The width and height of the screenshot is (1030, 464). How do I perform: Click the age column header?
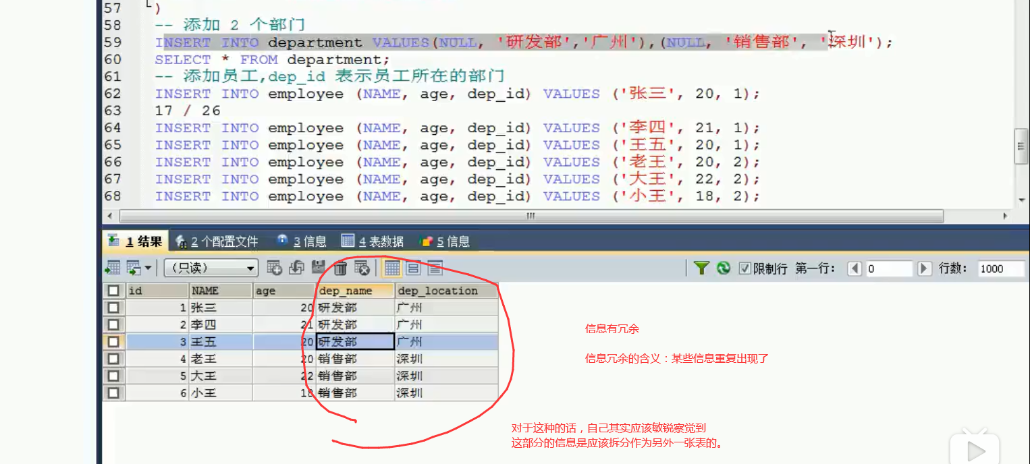(284, 291)
